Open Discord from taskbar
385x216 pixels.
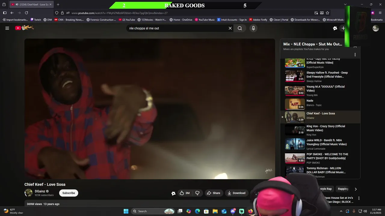(233, 211)
